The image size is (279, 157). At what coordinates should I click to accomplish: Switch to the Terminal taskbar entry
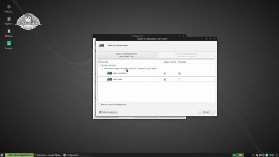(x=48, y=155)
